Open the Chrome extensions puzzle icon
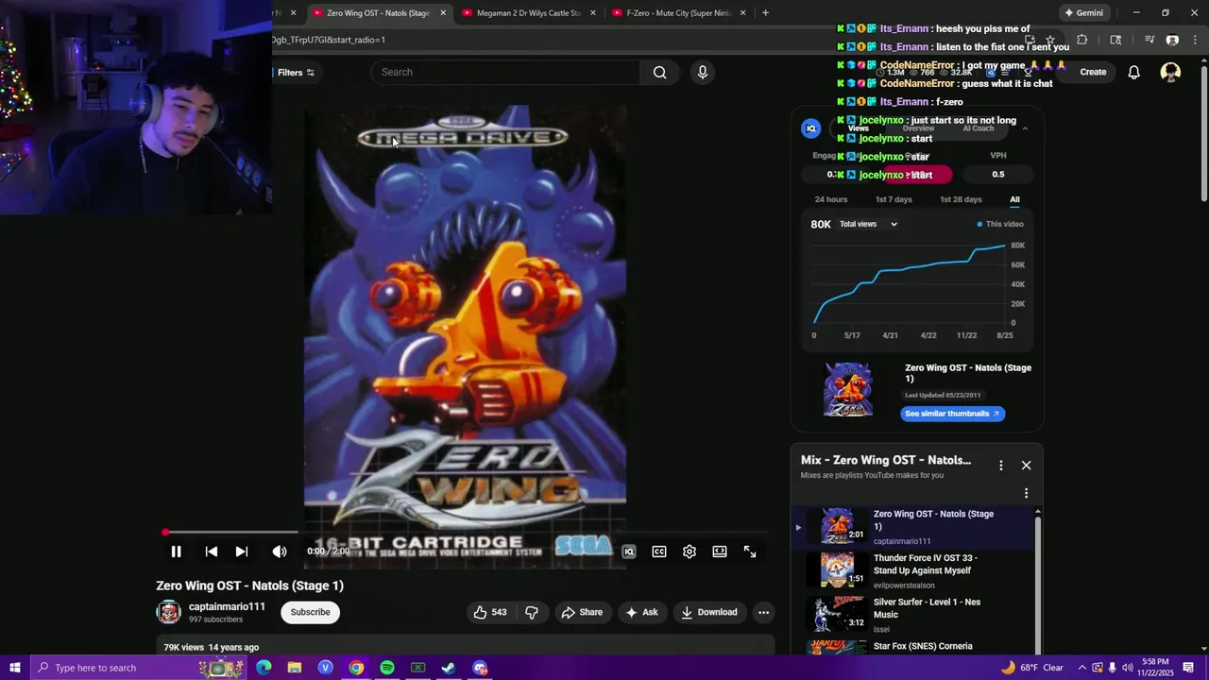The height and width of the screenshot is (680, 1209). (1081, 40)
